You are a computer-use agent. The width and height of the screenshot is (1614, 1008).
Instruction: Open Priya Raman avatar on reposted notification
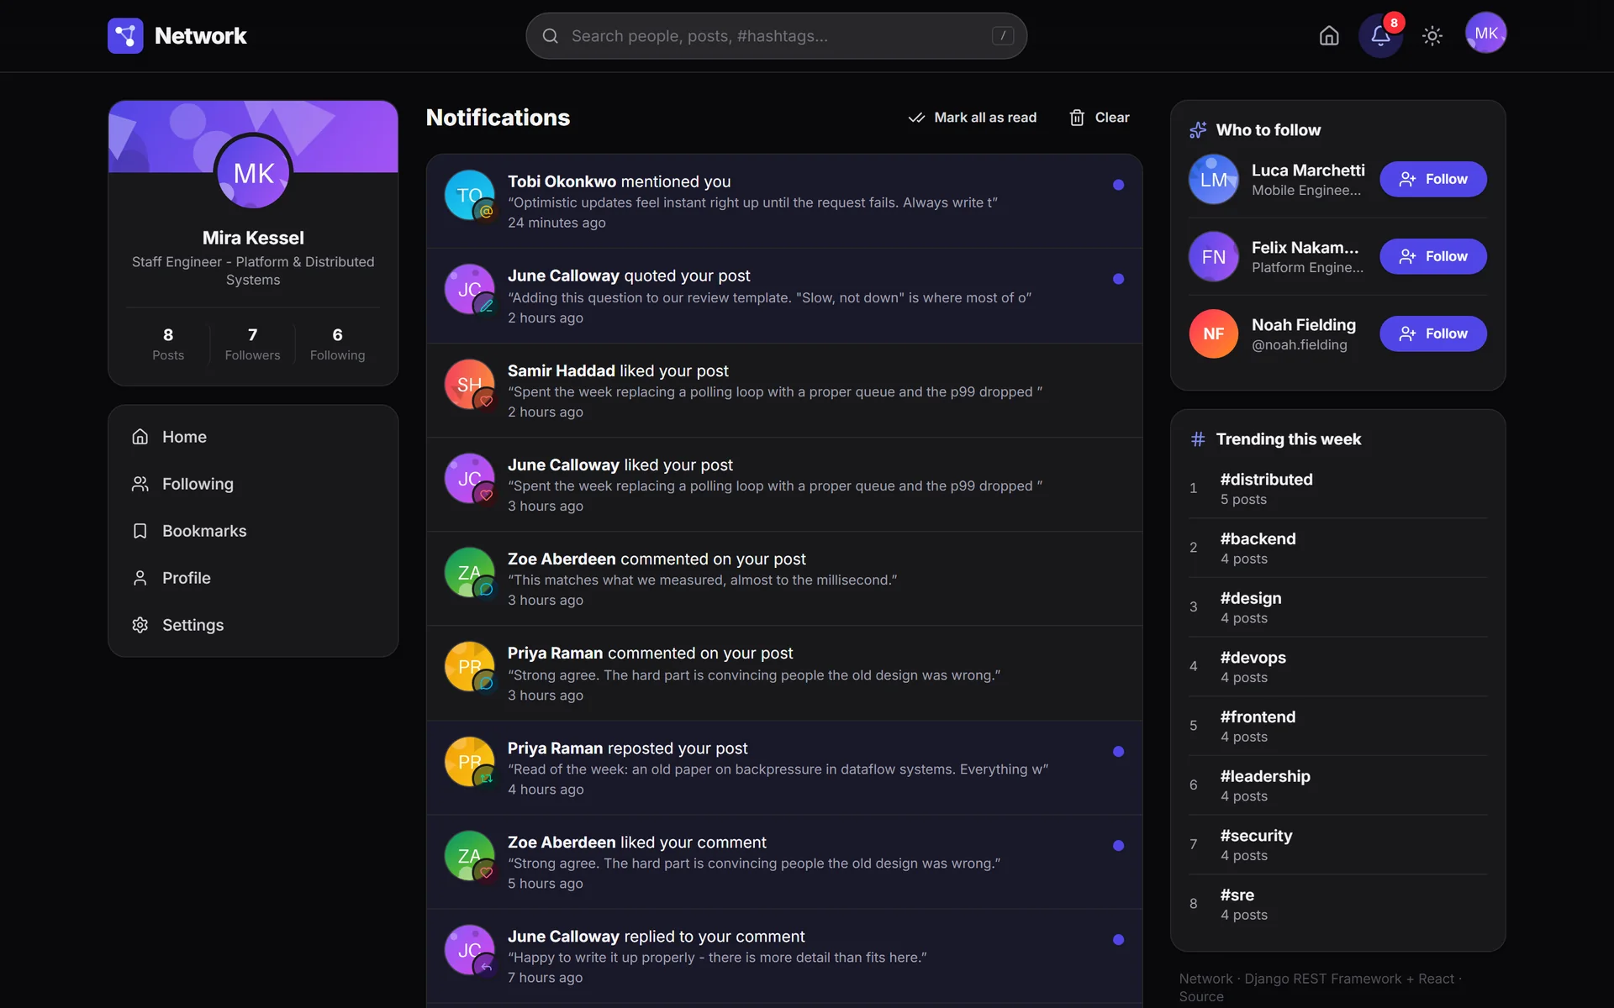pos(469,761)
